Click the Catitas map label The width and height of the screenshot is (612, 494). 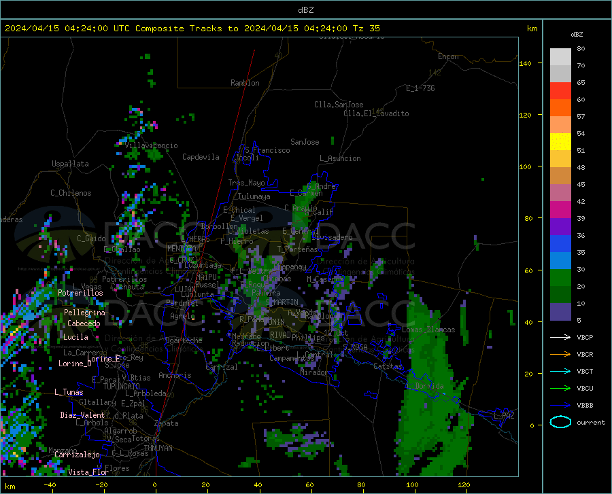click(388, 366)
